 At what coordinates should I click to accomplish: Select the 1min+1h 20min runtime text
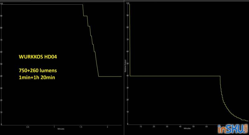click(37, 77)
